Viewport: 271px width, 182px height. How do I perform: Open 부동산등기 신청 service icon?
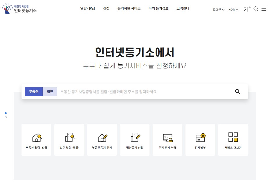coord(102,139)
